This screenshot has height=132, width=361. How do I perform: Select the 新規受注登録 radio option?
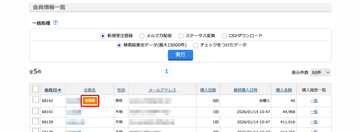pyautogui.click(x=103, y=36)
